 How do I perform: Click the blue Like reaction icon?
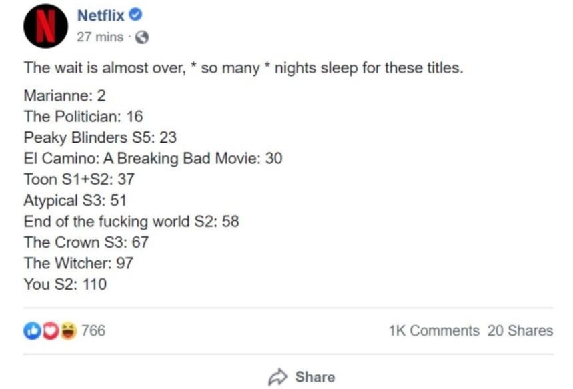pyautogui.click(x=32, y=331)
